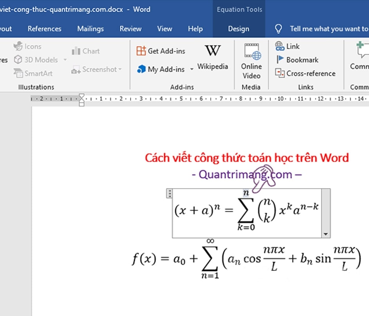Insert a Cross-reference

(x=305, y=73)
